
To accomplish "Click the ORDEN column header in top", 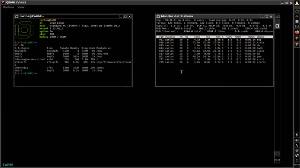I will click(261, 37).
